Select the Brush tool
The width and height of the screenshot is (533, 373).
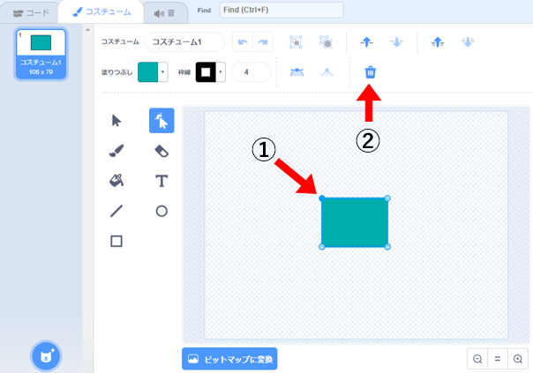click(116, 151)
